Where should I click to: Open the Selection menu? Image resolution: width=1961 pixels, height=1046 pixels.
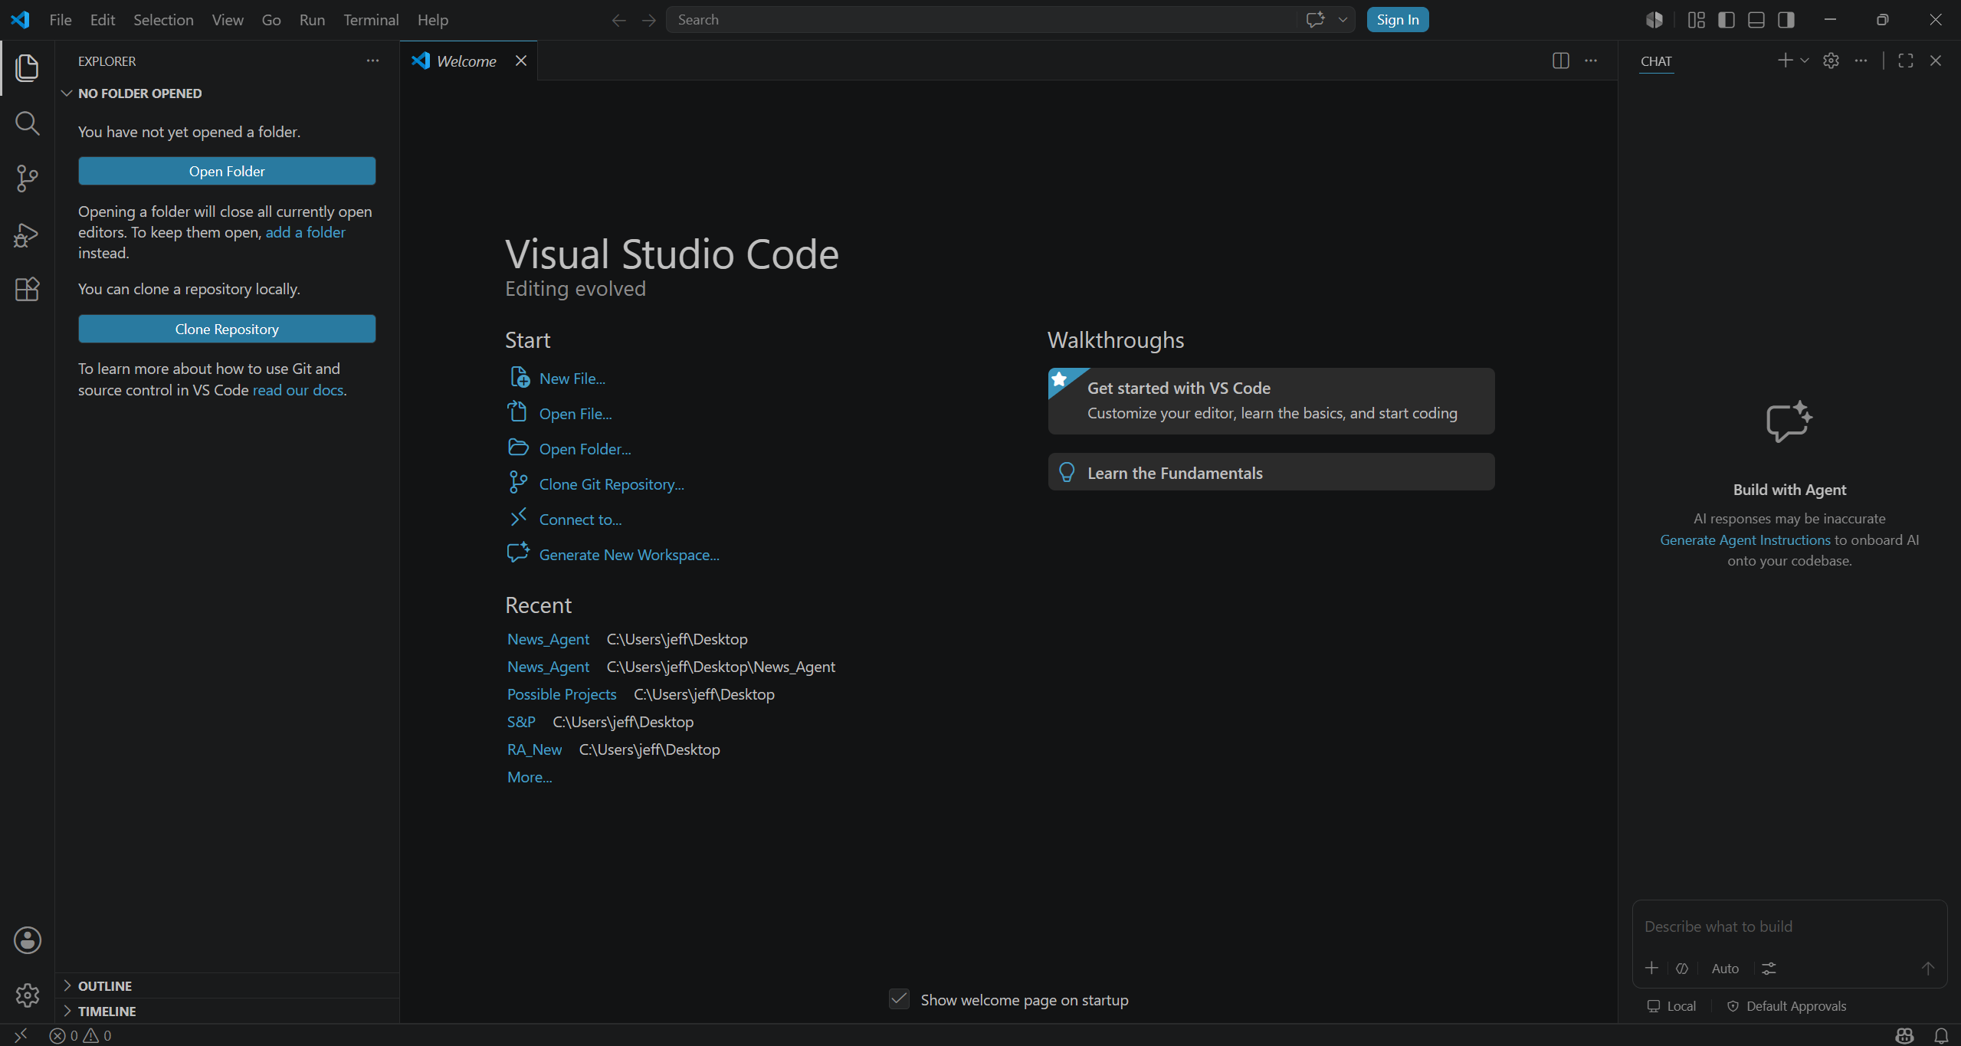pyautogui.click(x=163, y=20)
